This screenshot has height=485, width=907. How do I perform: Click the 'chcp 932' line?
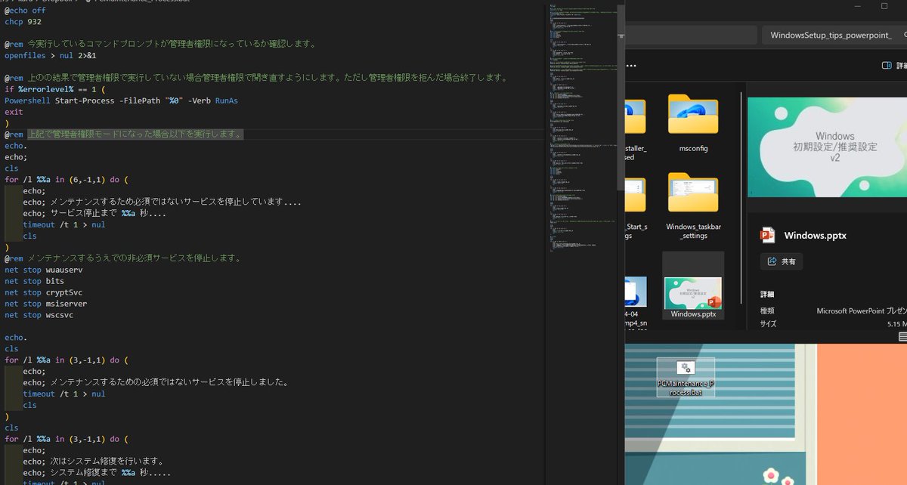coord(23,22)
